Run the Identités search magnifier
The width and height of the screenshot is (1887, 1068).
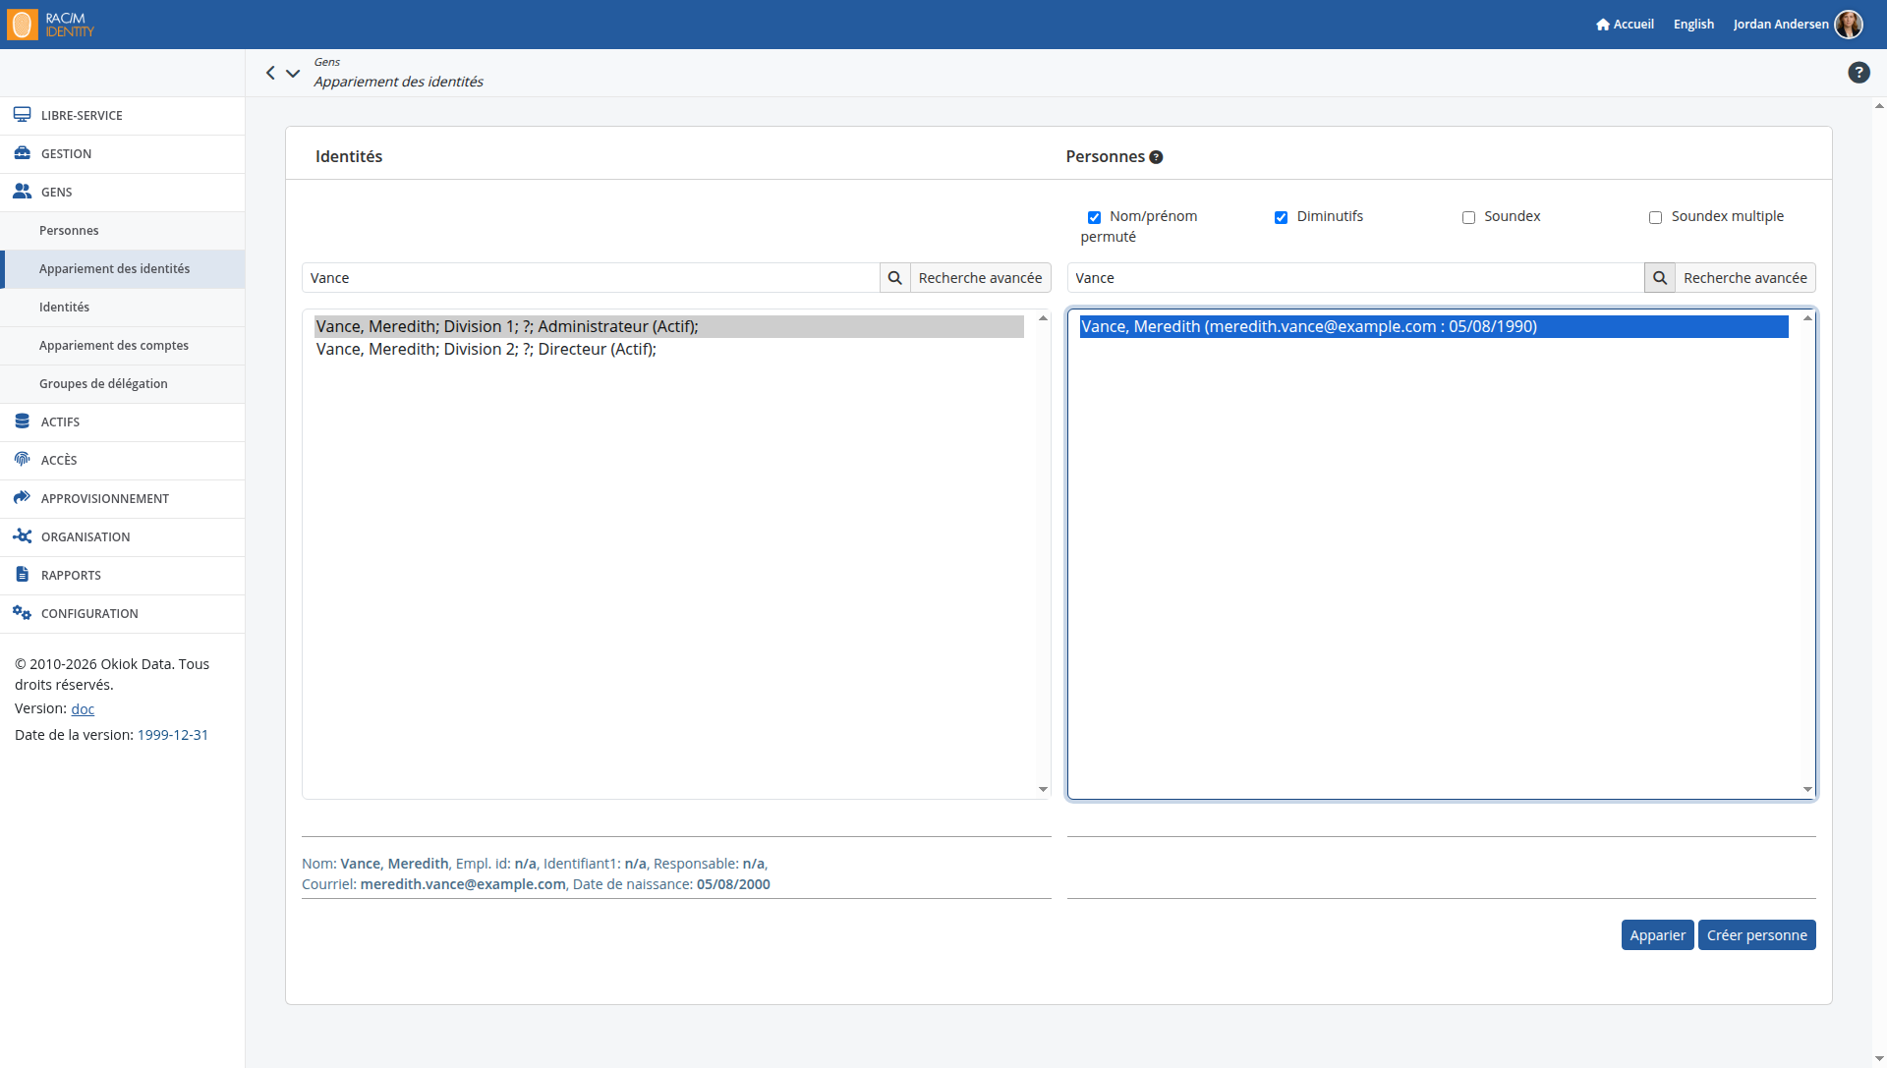tap(894, 278)
